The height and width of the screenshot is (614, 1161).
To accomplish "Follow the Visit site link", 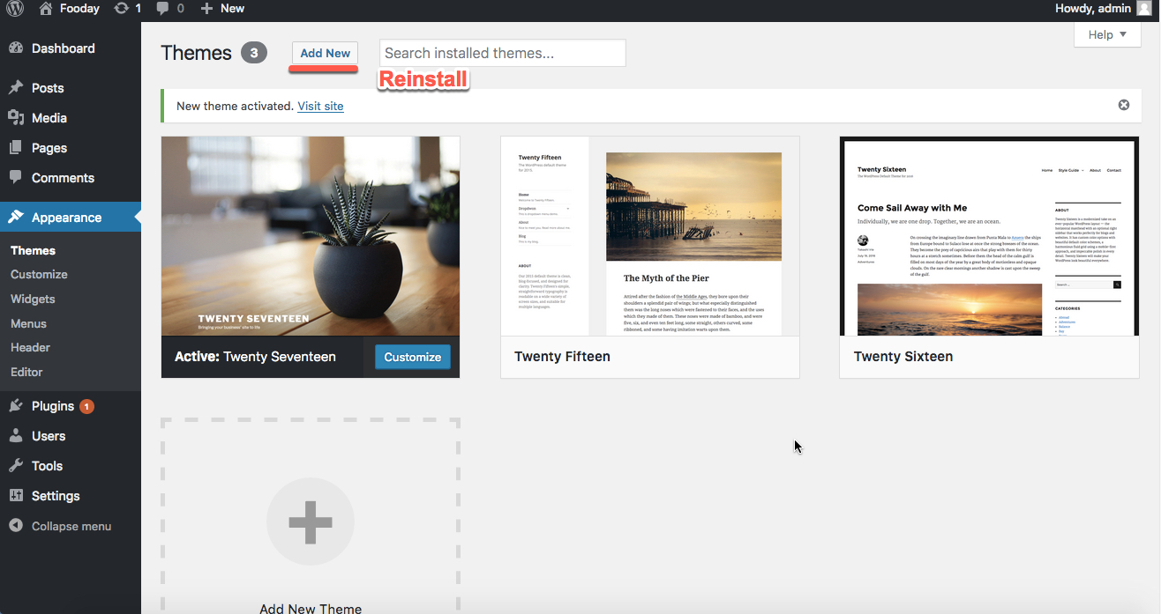I will [x=320, y=107].
